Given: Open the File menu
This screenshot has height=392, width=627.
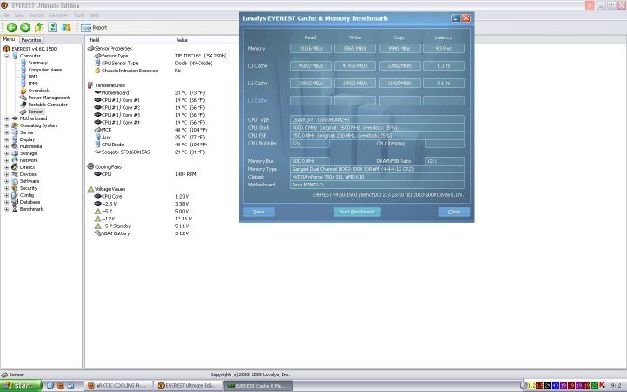Looking at the screenshot, I should pos(6,15).
